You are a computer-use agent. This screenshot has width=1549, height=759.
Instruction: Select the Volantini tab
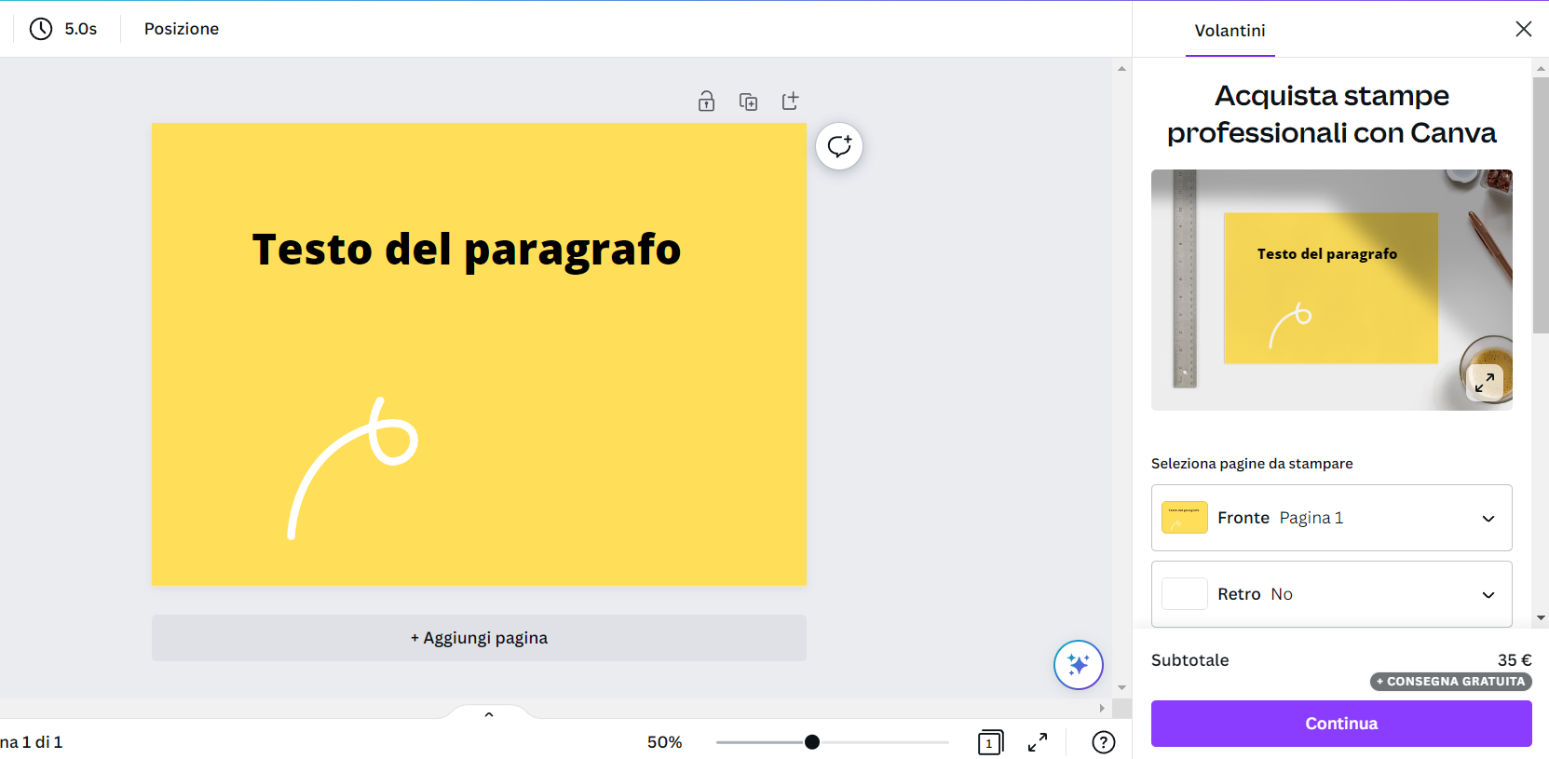1230,31
